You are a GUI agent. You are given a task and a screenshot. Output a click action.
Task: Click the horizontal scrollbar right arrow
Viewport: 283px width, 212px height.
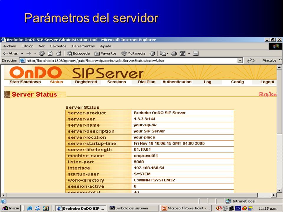pyautogui.click(x=274, y=195)
